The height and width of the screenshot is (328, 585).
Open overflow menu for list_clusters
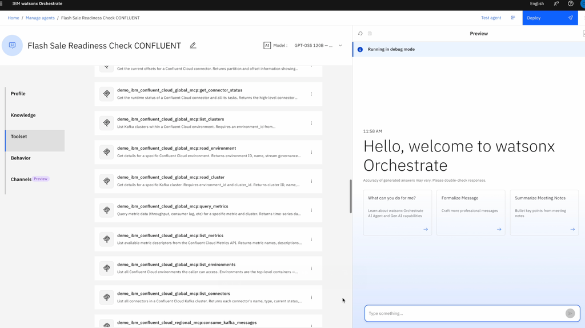click(311, 123)
